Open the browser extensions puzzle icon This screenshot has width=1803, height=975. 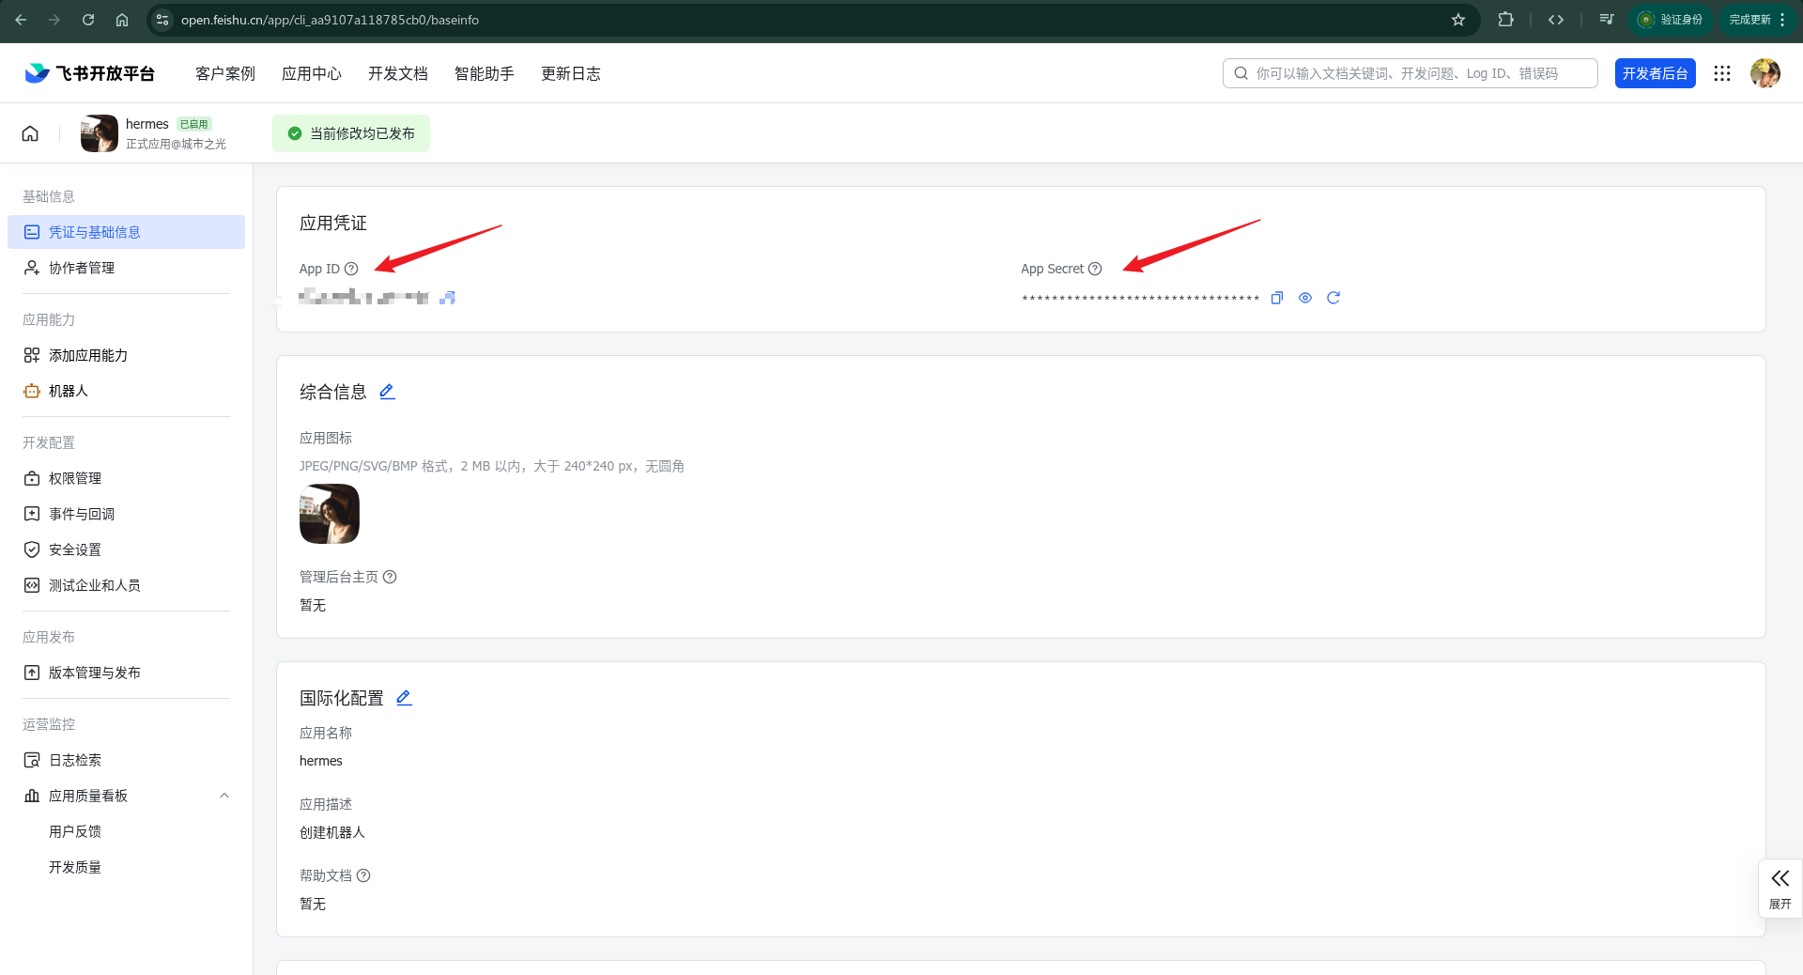click(1505, 20)
